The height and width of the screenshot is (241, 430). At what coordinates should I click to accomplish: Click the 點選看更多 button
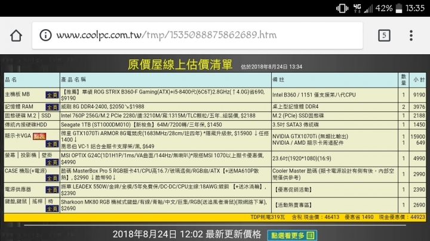[x=292, y=235]
